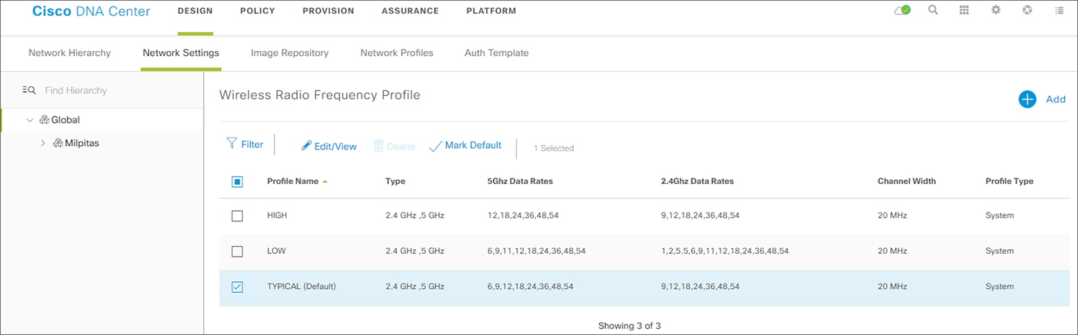Click the Delete trash icon
The image size is (1078, 335).
378,146
